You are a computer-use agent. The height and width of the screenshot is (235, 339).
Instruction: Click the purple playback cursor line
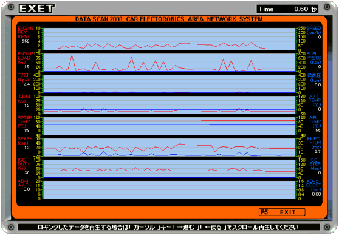tap(44, 114)
